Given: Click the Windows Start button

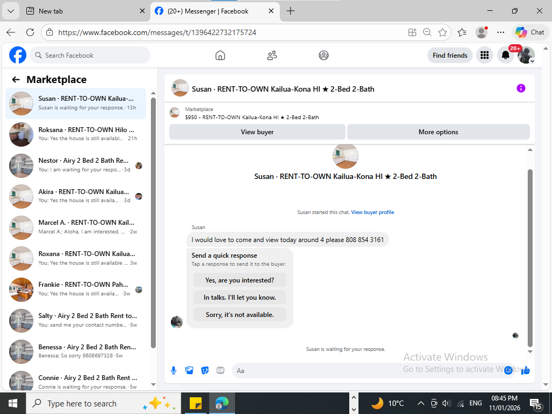Looking at the screenshot, I should click(x=13, y=403).
